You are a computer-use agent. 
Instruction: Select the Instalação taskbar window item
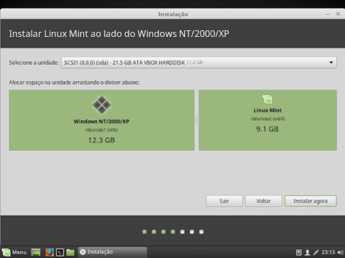112,252
